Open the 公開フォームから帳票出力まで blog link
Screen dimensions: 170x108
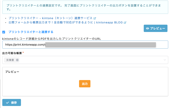[x=66, y=22]
